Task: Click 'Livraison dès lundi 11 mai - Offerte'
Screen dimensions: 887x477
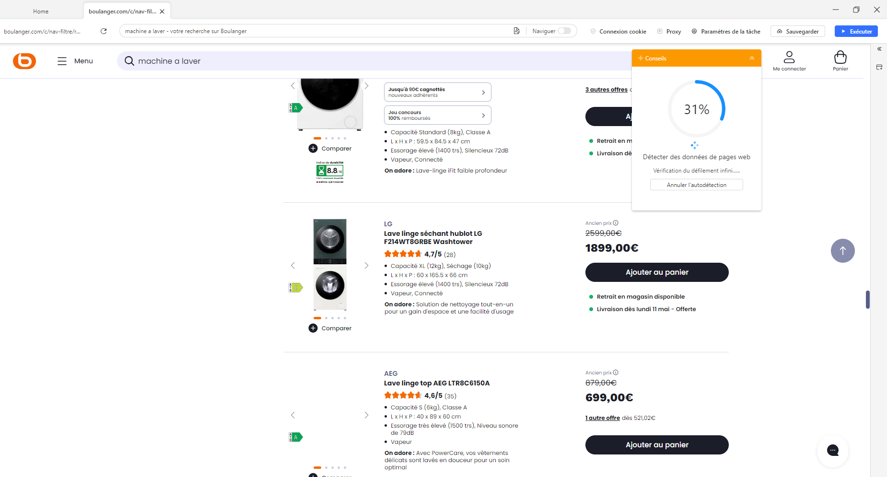Action: pos(646,309)
